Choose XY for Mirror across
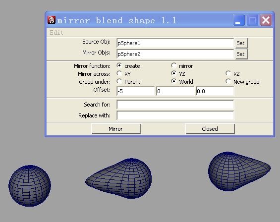The width and height of the screenshot is (280, 222). (119, 73)
